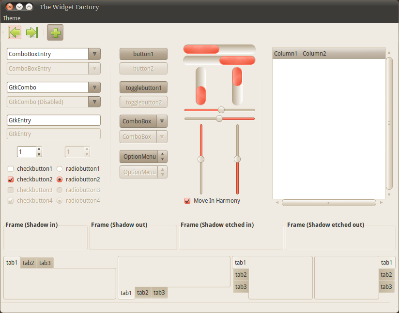
Task: Toggle togglebutton1
Action: click(143, 88)
